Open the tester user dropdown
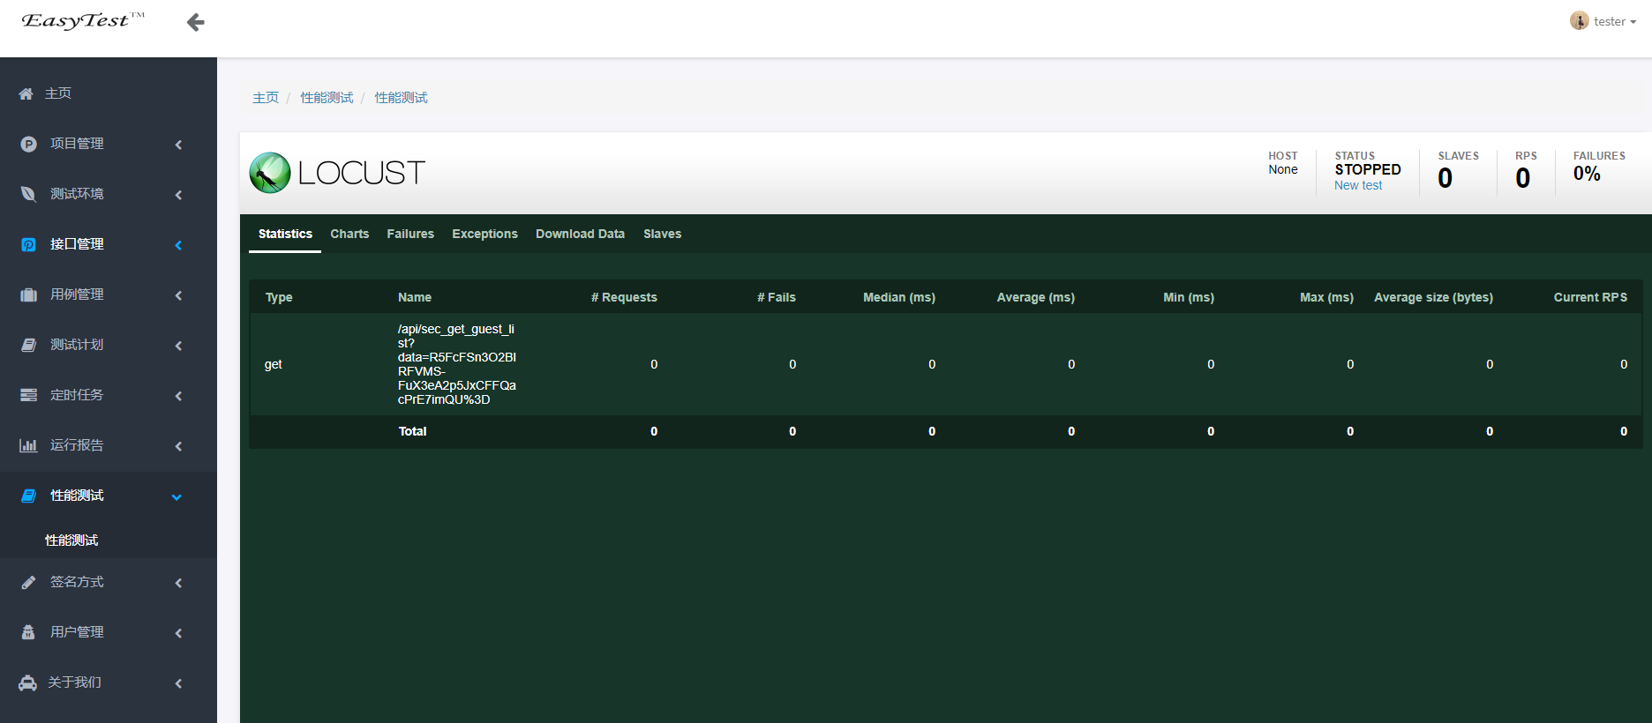 point(1603,21)
